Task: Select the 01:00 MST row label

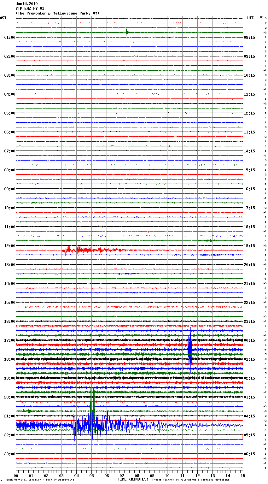Action: coord(9,38)
